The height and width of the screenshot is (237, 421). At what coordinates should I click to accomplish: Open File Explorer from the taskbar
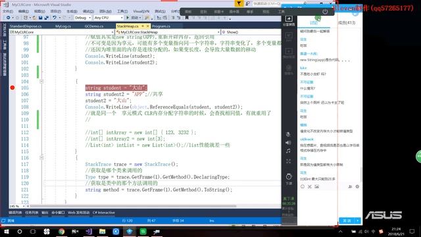click(103, 231)
